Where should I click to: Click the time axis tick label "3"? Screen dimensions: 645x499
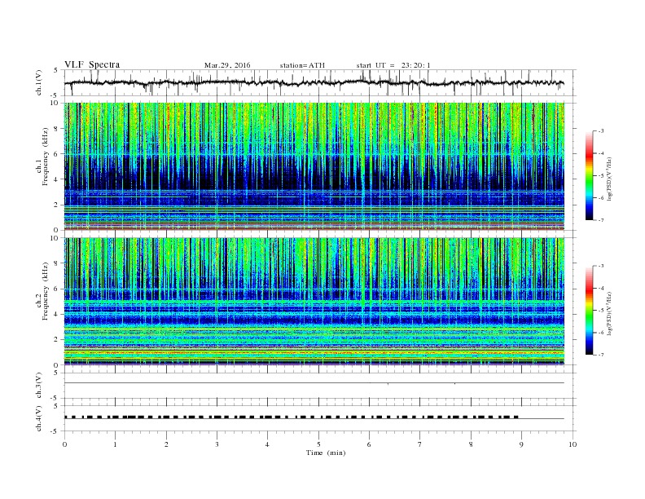coord(217,444)
